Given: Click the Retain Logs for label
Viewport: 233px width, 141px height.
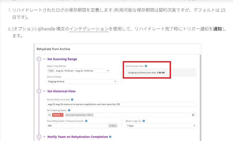Looking at the screenshot, I should [133, 121].
